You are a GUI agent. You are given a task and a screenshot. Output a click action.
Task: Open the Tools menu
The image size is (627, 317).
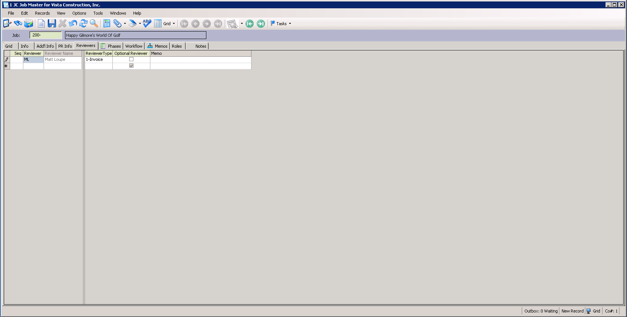(98, 13)
